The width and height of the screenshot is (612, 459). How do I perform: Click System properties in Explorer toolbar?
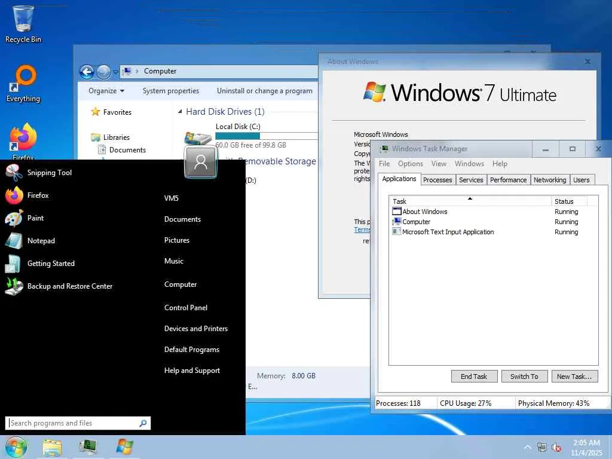click(x=170, y=91)
